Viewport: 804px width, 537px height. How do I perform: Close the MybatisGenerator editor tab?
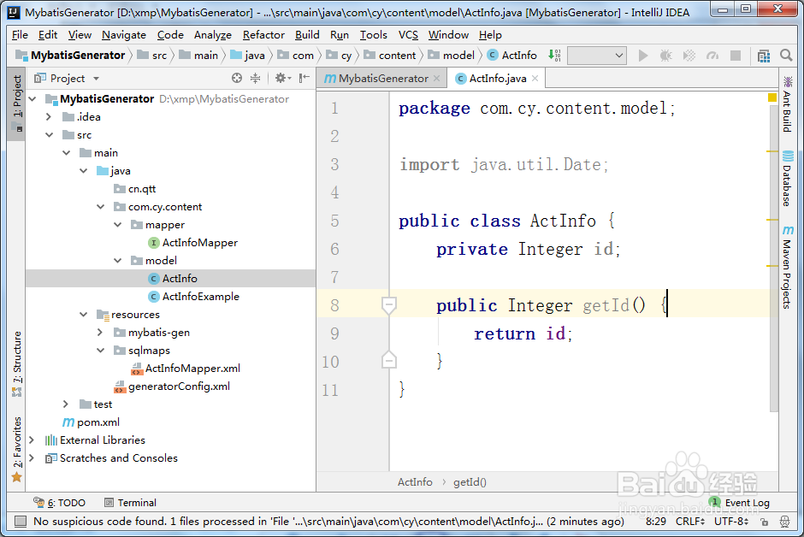[436, 79]
